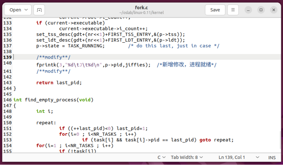The width and height of the screenshot is (283, 165).
Task: Click 'if (current->executable)' on line 133
Action: click(x=70, y=23)
